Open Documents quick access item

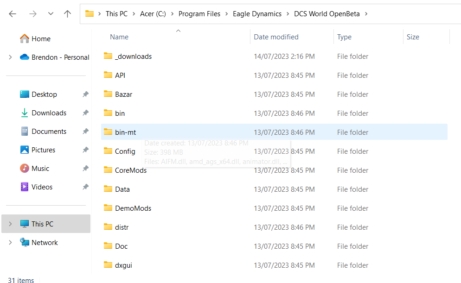click(49, 131)
